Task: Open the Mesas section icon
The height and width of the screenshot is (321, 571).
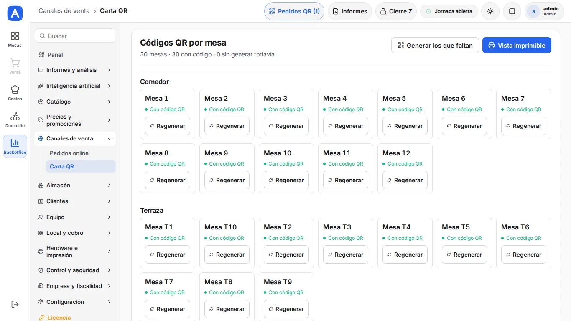Action: coord(15,36)
